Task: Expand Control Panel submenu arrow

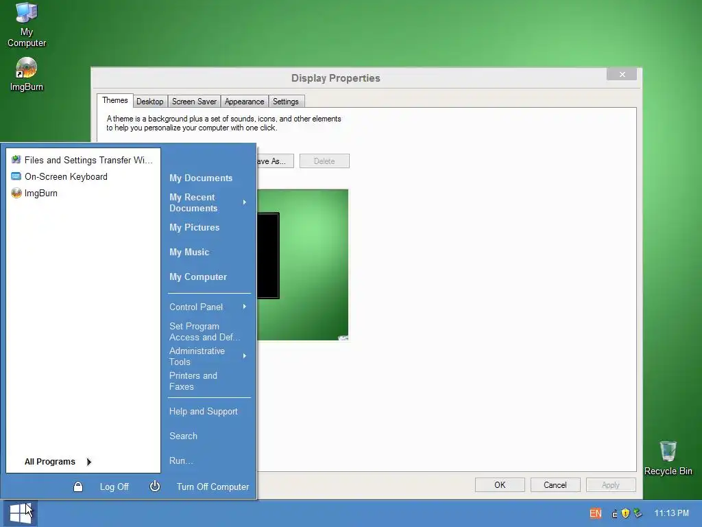Action: tap(245, 307)
